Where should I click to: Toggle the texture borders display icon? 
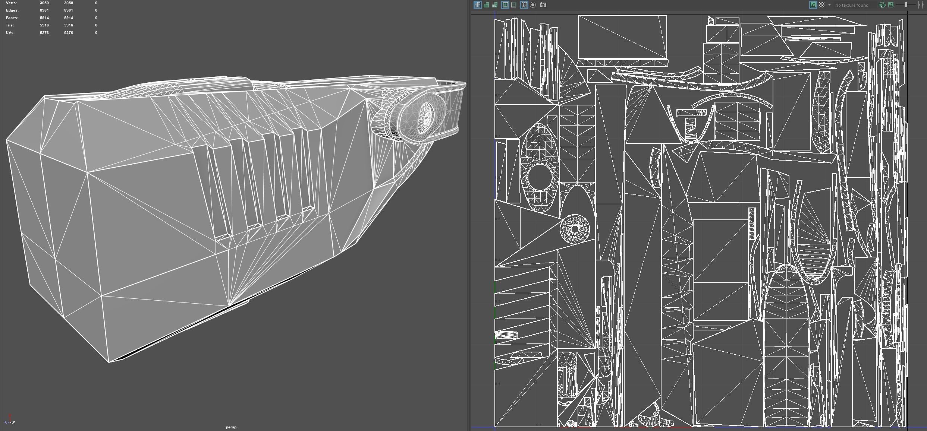[505, 5]
